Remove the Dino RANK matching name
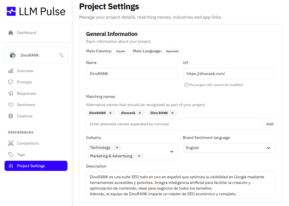 point(172,113)
